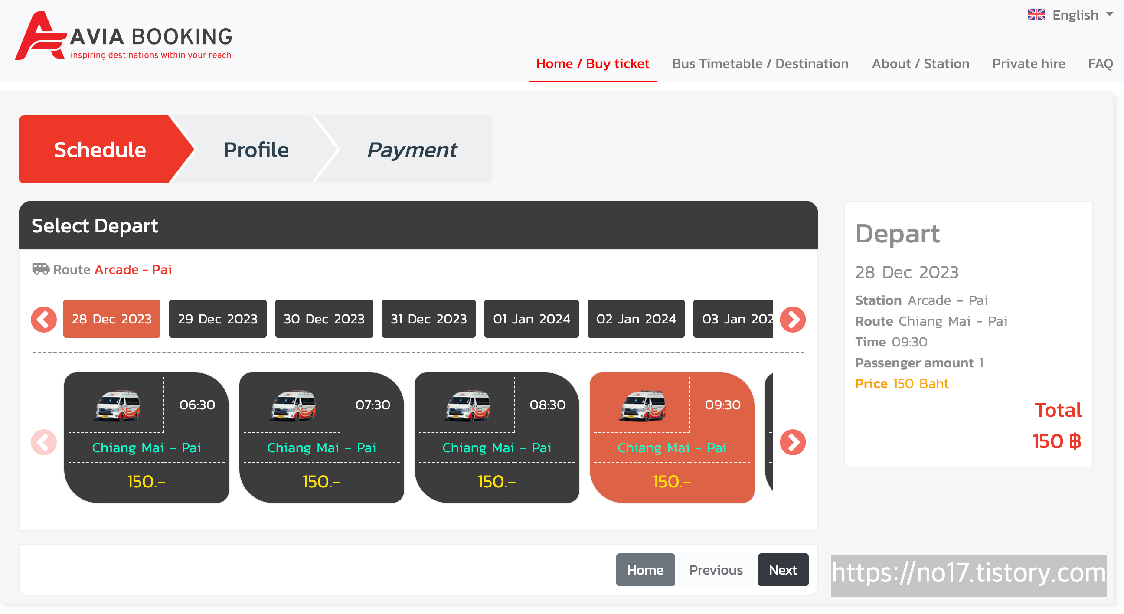
Task: Click the Avia Booking logo
Action: point(124,36)
